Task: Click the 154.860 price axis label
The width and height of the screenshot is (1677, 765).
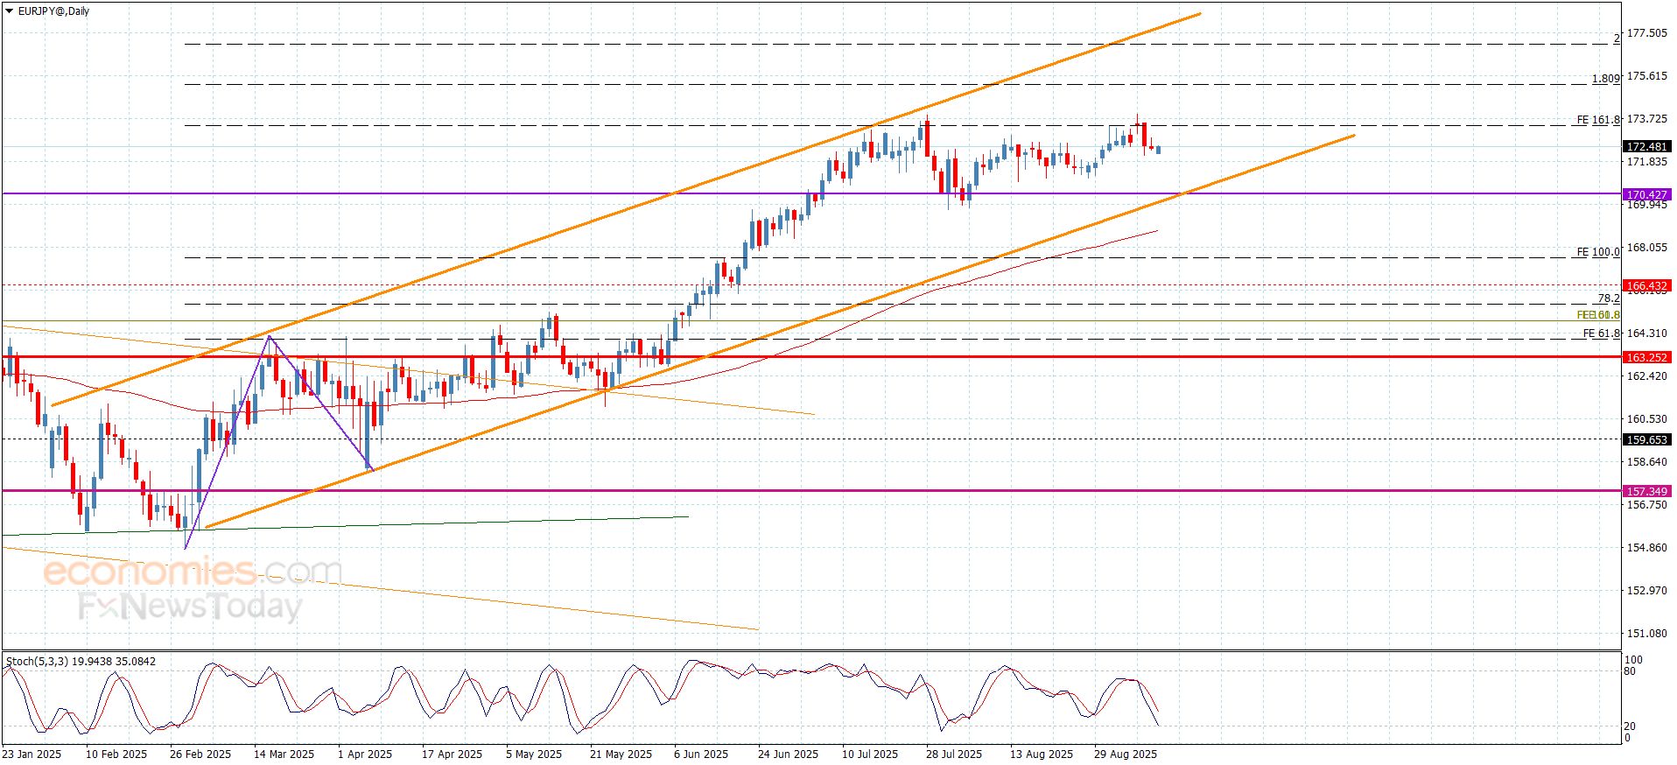Action: 1646,548
